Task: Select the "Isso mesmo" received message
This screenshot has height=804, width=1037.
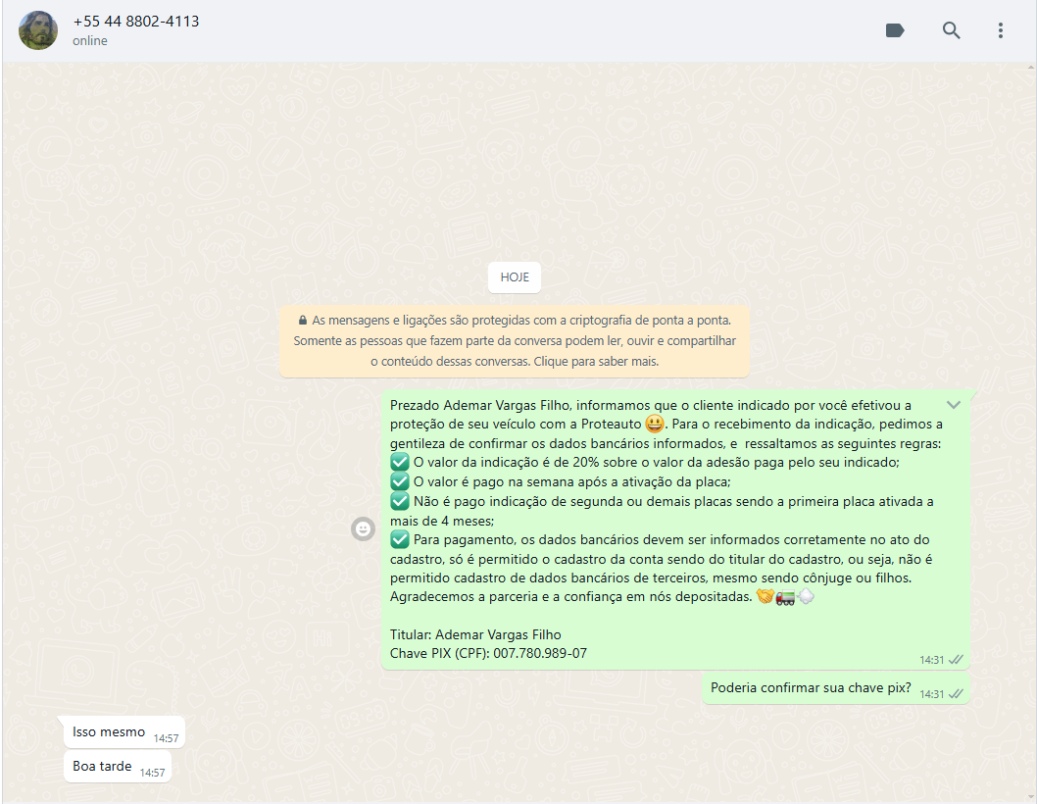Action: click(109, 731)
